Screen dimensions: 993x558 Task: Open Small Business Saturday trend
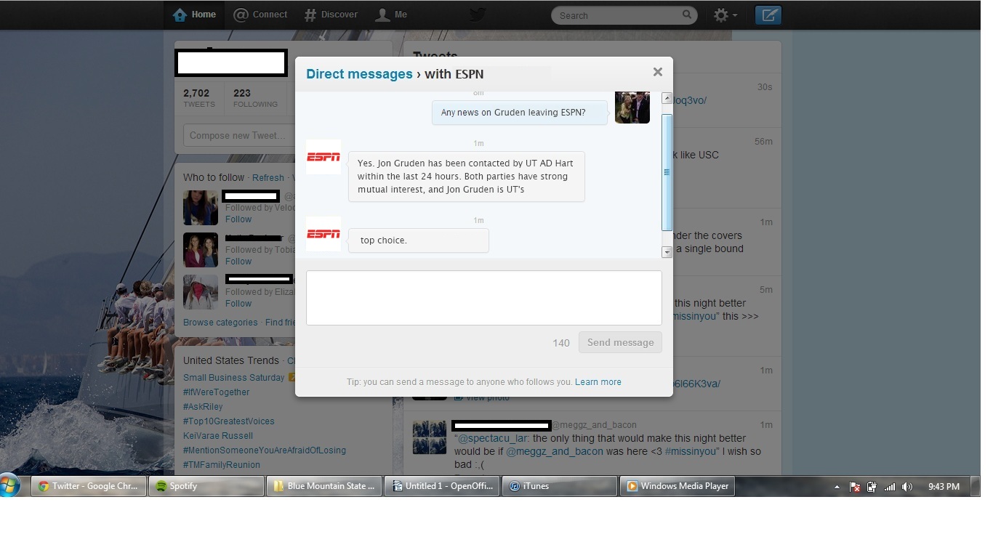234,378
